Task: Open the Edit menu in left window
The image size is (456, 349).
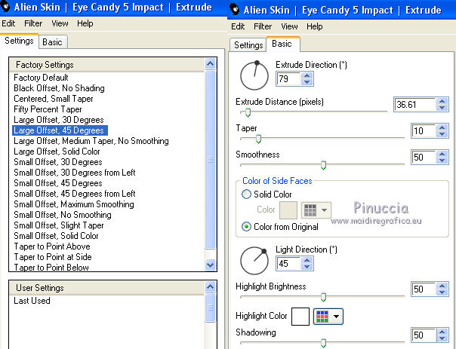Action: click(8, 23)
